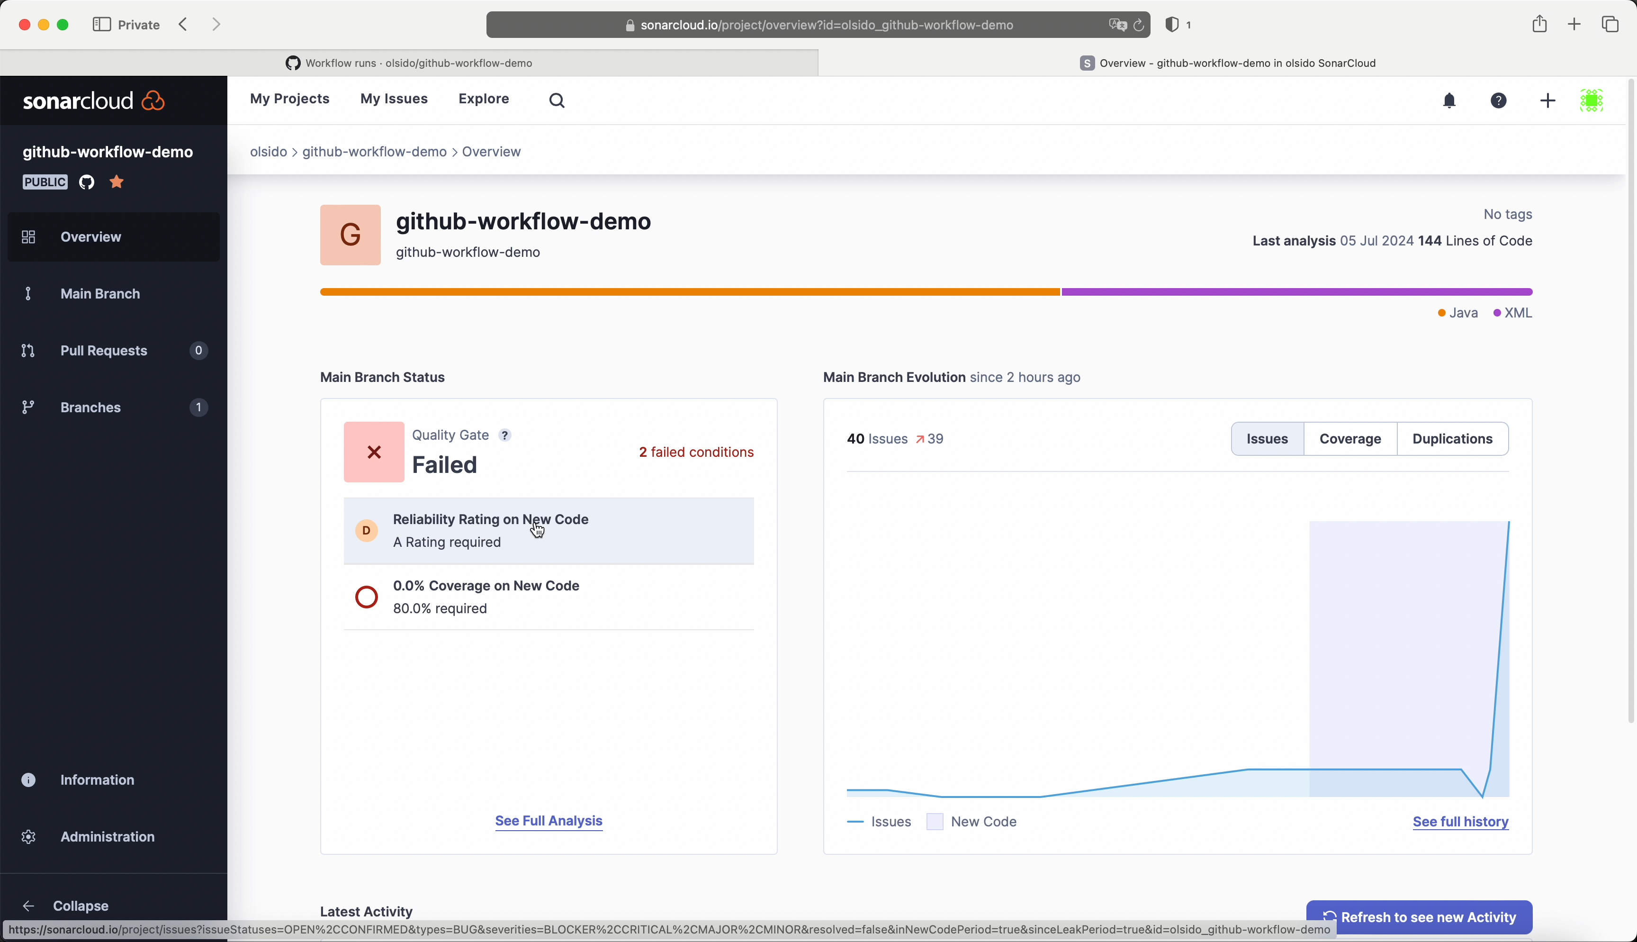Switch the chart to Coverage
This screenshot has height=942, width=1637.
1350,439
